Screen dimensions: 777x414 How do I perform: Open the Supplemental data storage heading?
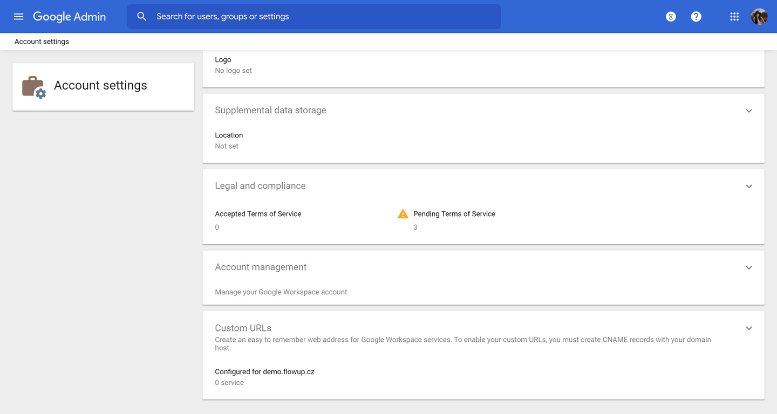coord(270,110)
